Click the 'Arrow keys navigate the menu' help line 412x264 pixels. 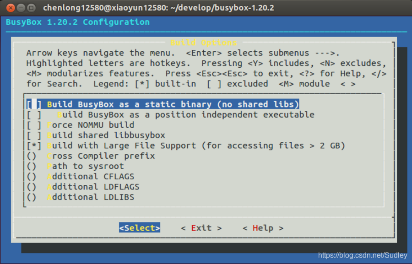[101, 53]
